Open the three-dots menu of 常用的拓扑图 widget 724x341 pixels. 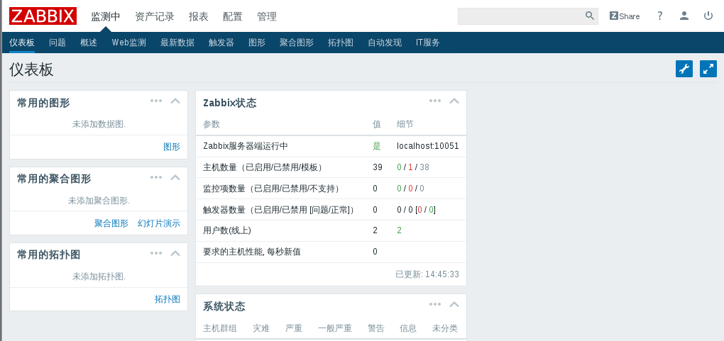click(x=156, y=253)
